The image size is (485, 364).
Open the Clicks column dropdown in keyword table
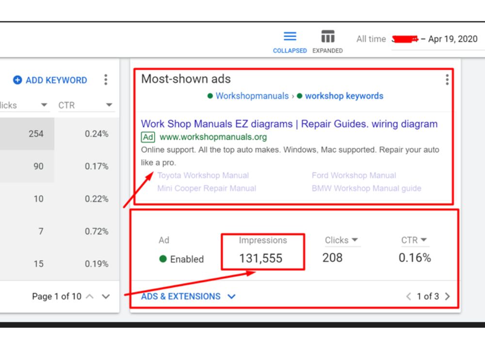click(44, 105)
